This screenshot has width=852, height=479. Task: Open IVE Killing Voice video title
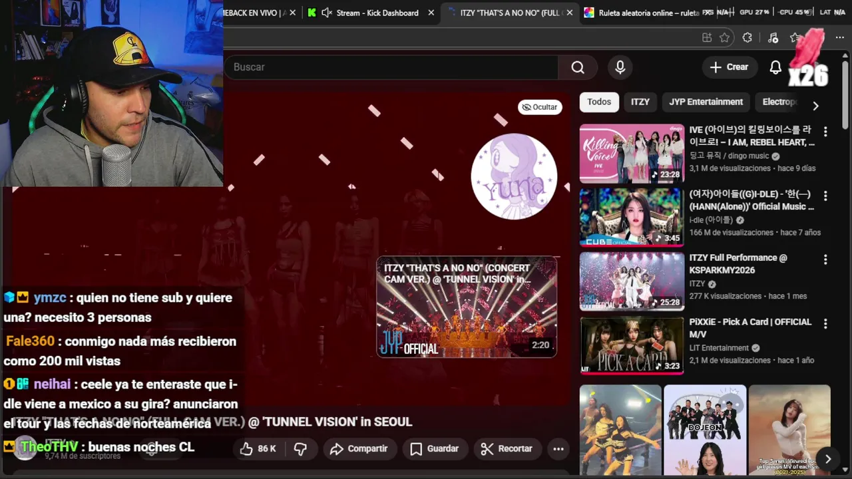coord(751,136)
